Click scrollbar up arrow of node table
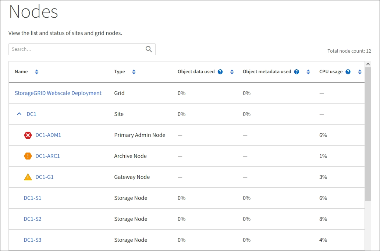Screen dimensions: 380x251 pos(368,64)
